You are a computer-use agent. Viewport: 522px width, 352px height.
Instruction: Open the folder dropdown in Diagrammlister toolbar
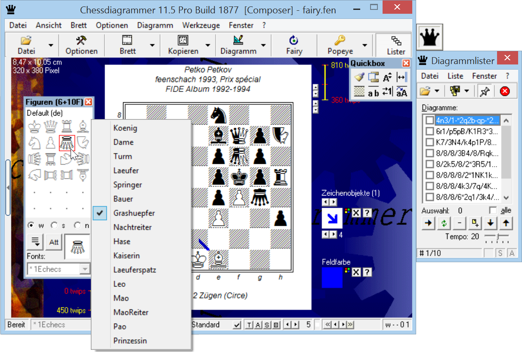coord(437,91)
